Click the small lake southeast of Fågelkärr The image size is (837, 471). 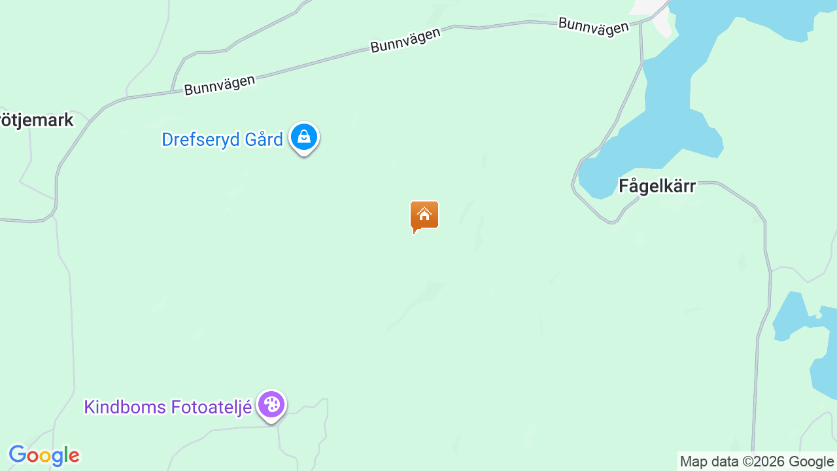tap(791, 317)
